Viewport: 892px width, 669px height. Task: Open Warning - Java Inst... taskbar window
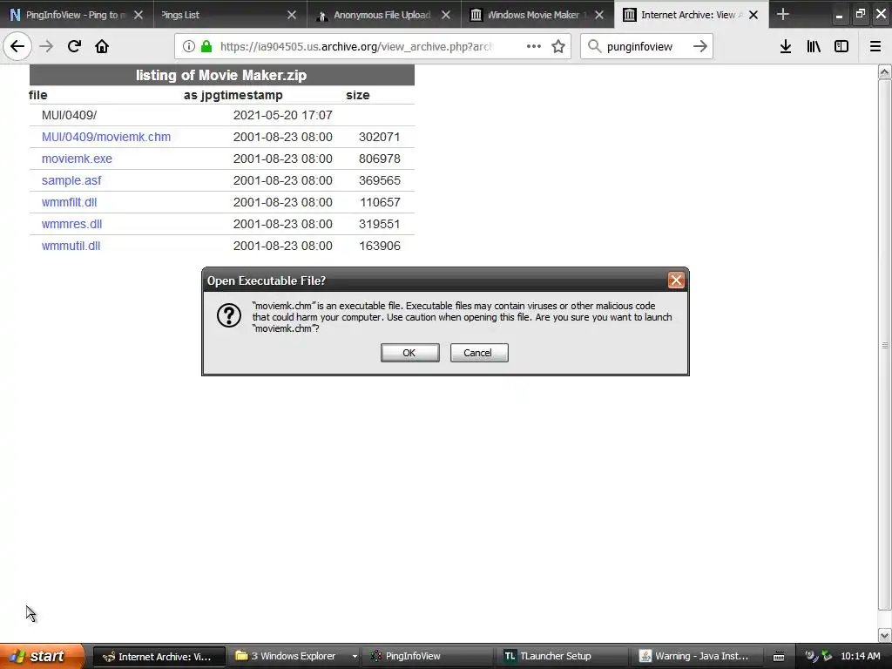pos(699,657)
